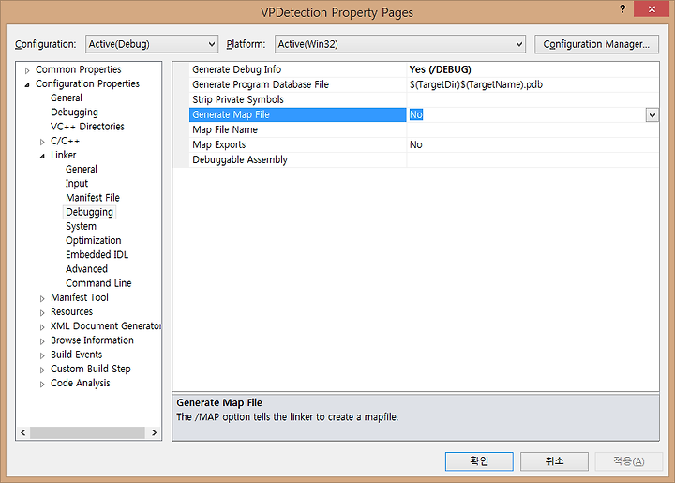The image size is (675, 483).
Task: Select Debugging under Configuration Properties
Action: (74, 112)
